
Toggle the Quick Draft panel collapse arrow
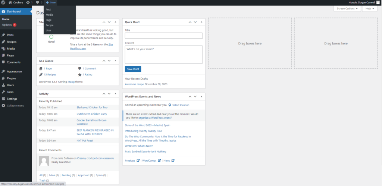point(201,22)
